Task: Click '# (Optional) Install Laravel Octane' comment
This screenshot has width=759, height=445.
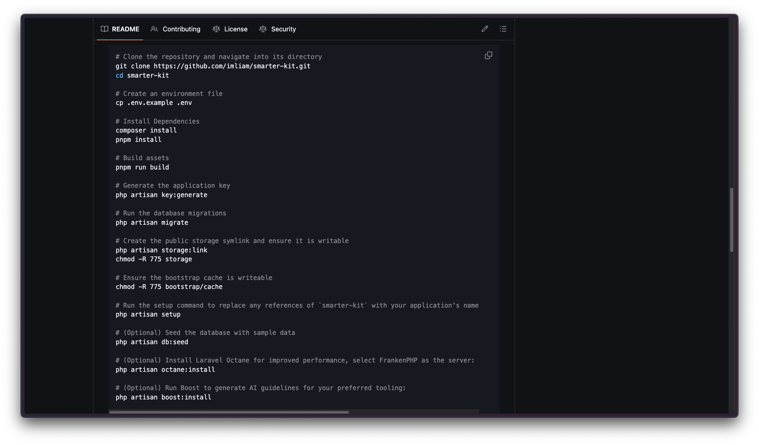Action: click(x=295, y=360)
